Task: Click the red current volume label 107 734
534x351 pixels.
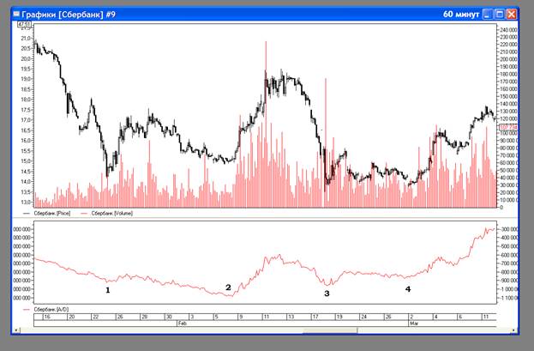Action: (x=508, y=127)
